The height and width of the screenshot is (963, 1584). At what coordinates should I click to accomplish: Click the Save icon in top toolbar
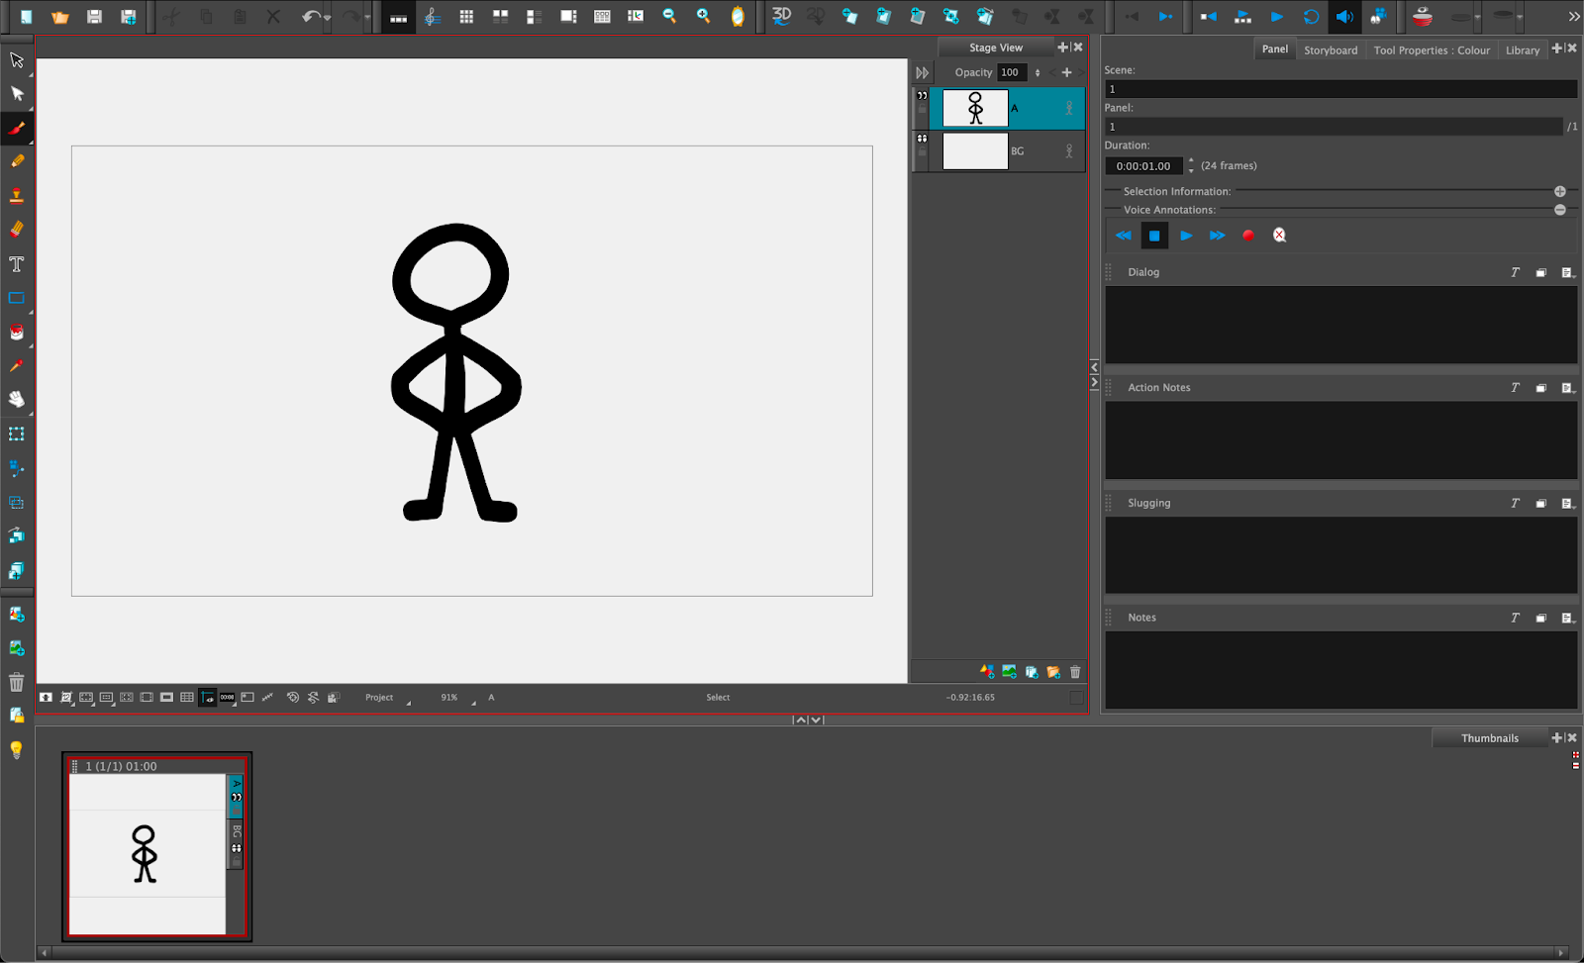pos(94,17)
